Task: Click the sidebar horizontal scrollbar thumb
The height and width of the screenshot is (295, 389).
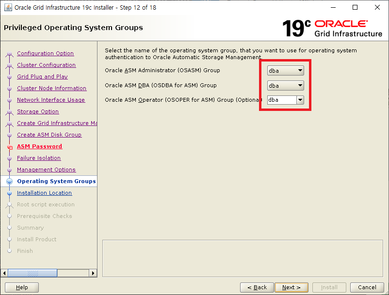Action: pyautogui.click(x=32, y=273)
